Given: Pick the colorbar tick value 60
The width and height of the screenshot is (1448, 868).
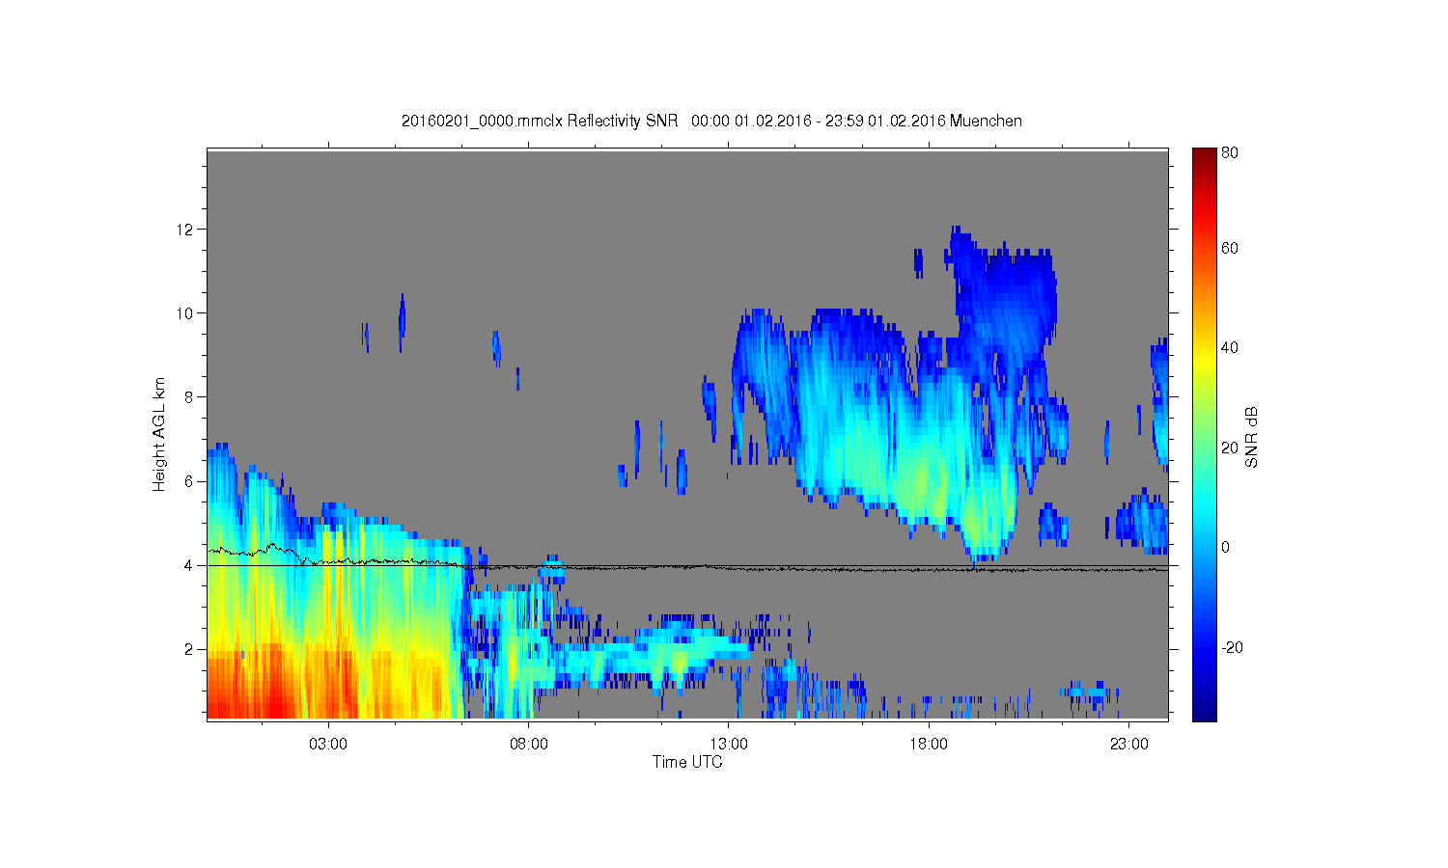Looking at the screenshot, I should coord(1230,248).
